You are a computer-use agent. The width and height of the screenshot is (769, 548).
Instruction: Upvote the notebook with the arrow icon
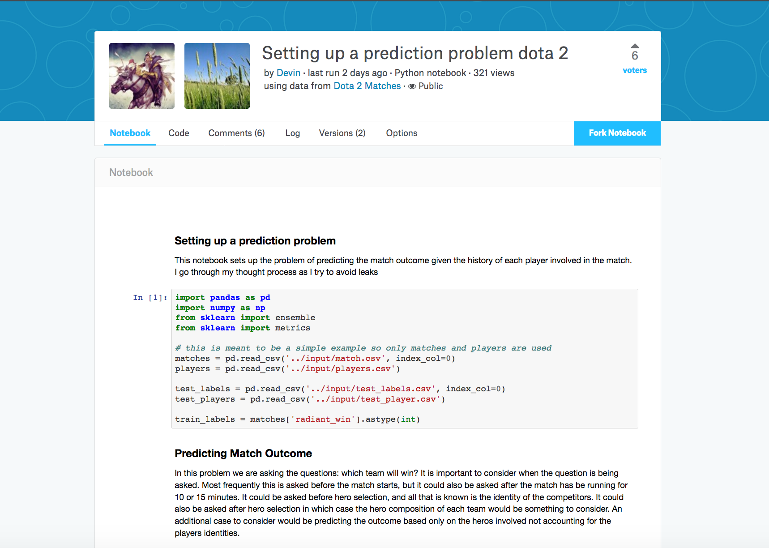click(x=635, y=46)
